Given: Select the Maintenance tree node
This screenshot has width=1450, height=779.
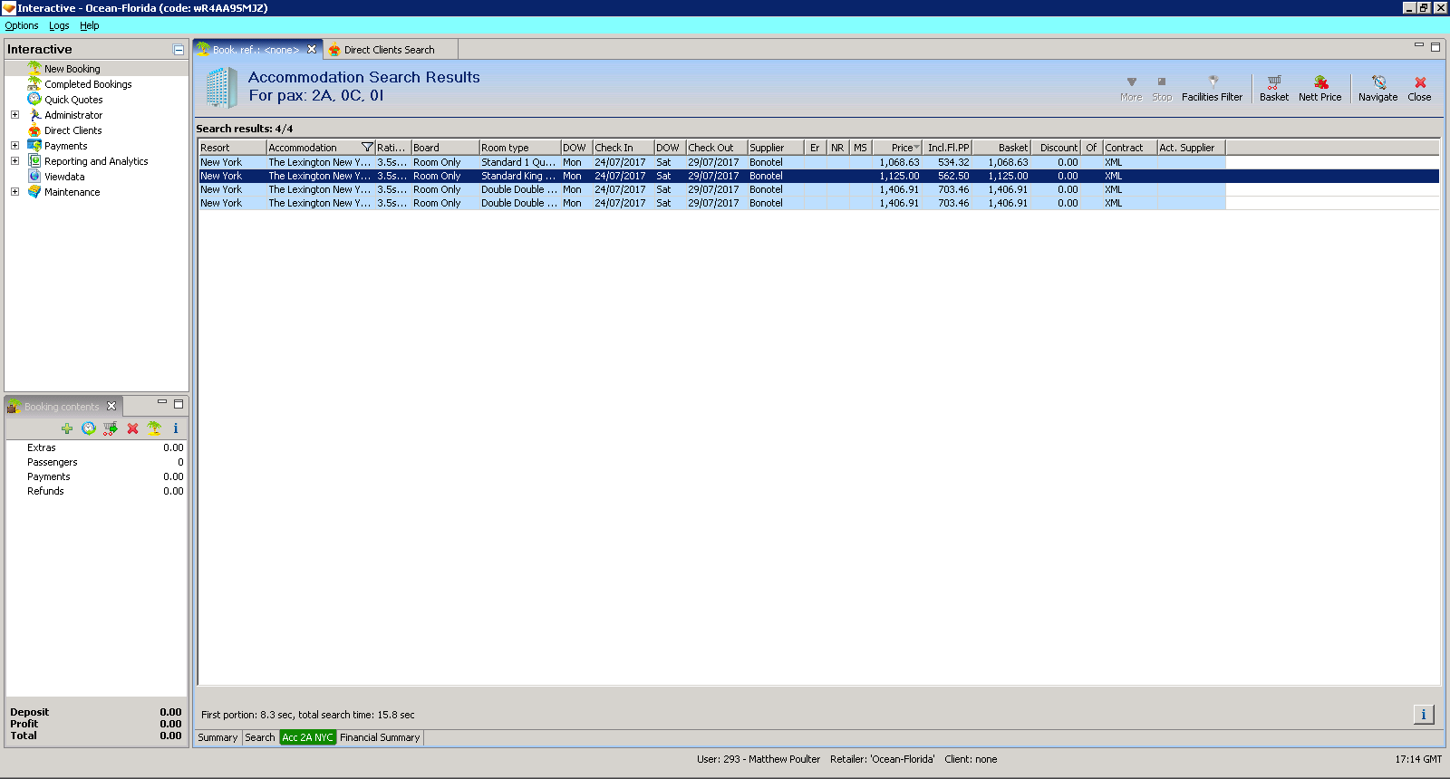Looking at the screenshot, I should [72, 192].
